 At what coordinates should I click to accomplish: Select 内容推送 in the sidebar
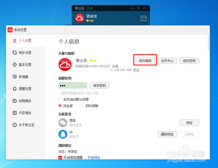click(26, 113)
